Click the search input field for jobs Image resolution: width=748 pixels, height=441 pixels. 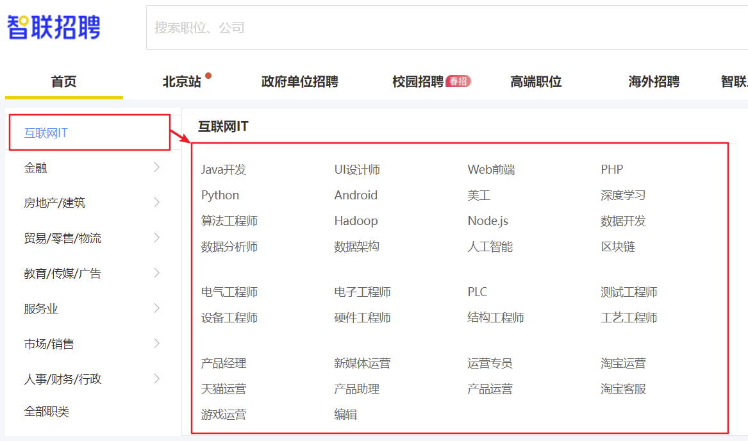click(320, 27)
